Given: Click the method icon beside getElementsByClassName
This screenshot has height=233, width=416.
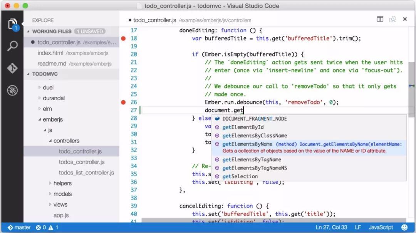Looking at the screenshot, I should 217,136.
